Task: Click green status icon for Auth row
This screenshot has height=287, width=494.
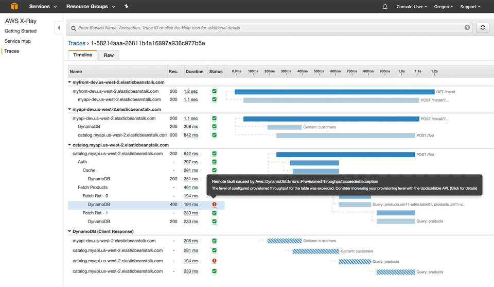Action: (x=214, y=162)
